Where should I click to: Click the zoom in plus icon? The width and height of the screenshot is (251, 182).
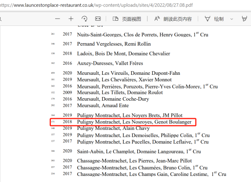coord(71,19)
